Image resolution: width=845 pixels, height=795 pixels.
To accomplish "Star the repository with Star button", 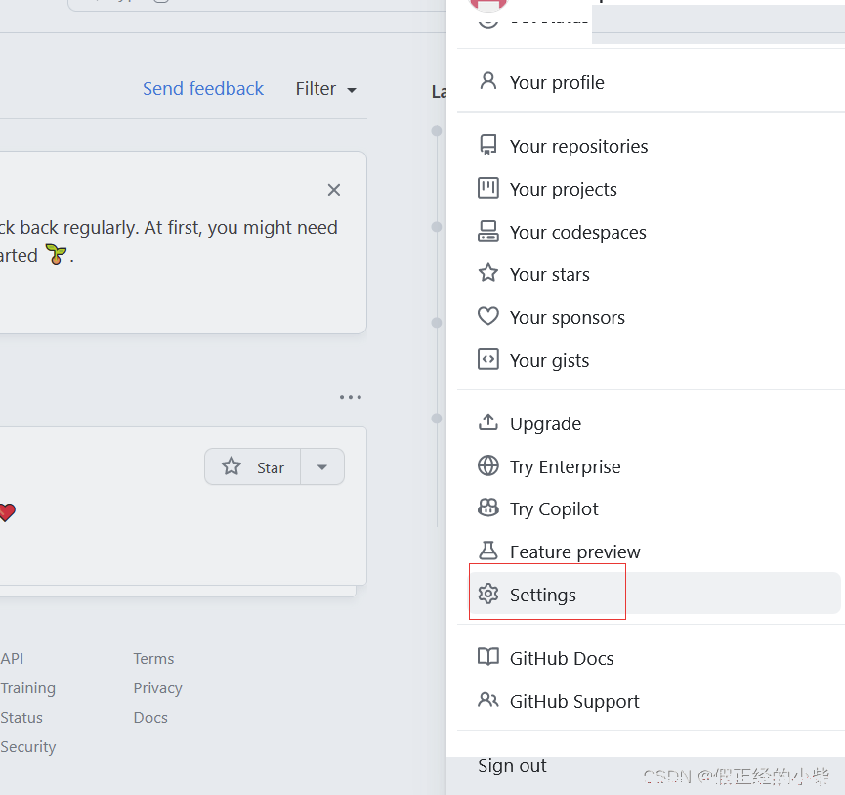I will click(253, 467).
